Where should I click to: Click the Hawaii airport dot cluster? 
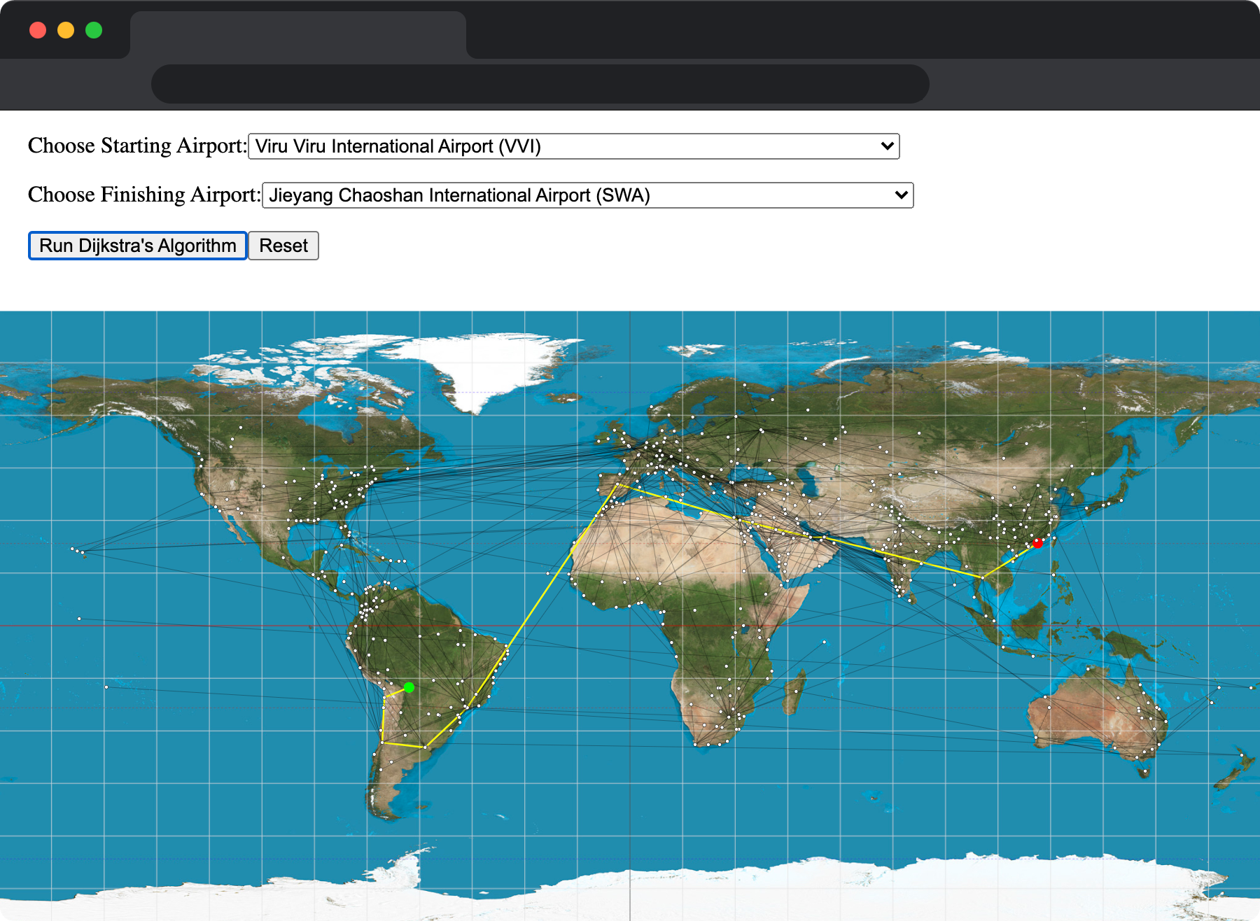coord(77,551)
